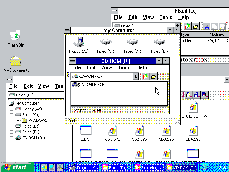Click the "1 object 1.52 MB" status bar text

[87, 110]
